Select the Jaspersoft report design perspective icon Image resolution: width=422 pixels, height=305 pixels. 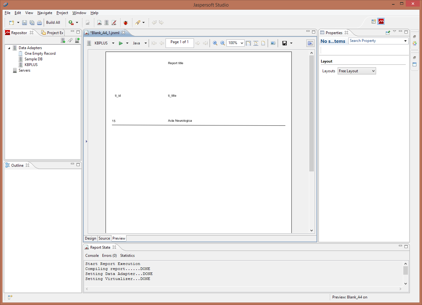click(x=381, y=21)
